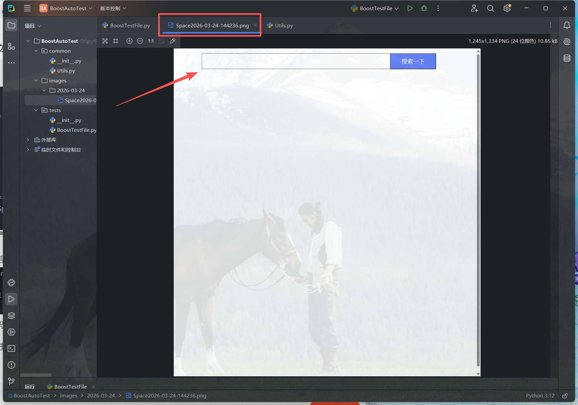Open the Terminal tool window
The height and width of the screenshot is (405, 578).
click(12, 349)
